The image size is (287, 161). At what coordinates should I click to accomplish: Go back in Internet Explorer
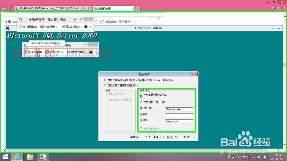[4, 8]
